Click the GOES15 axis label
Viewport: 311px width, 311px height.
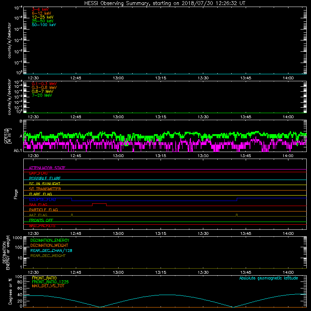click(x=7, y=136)
